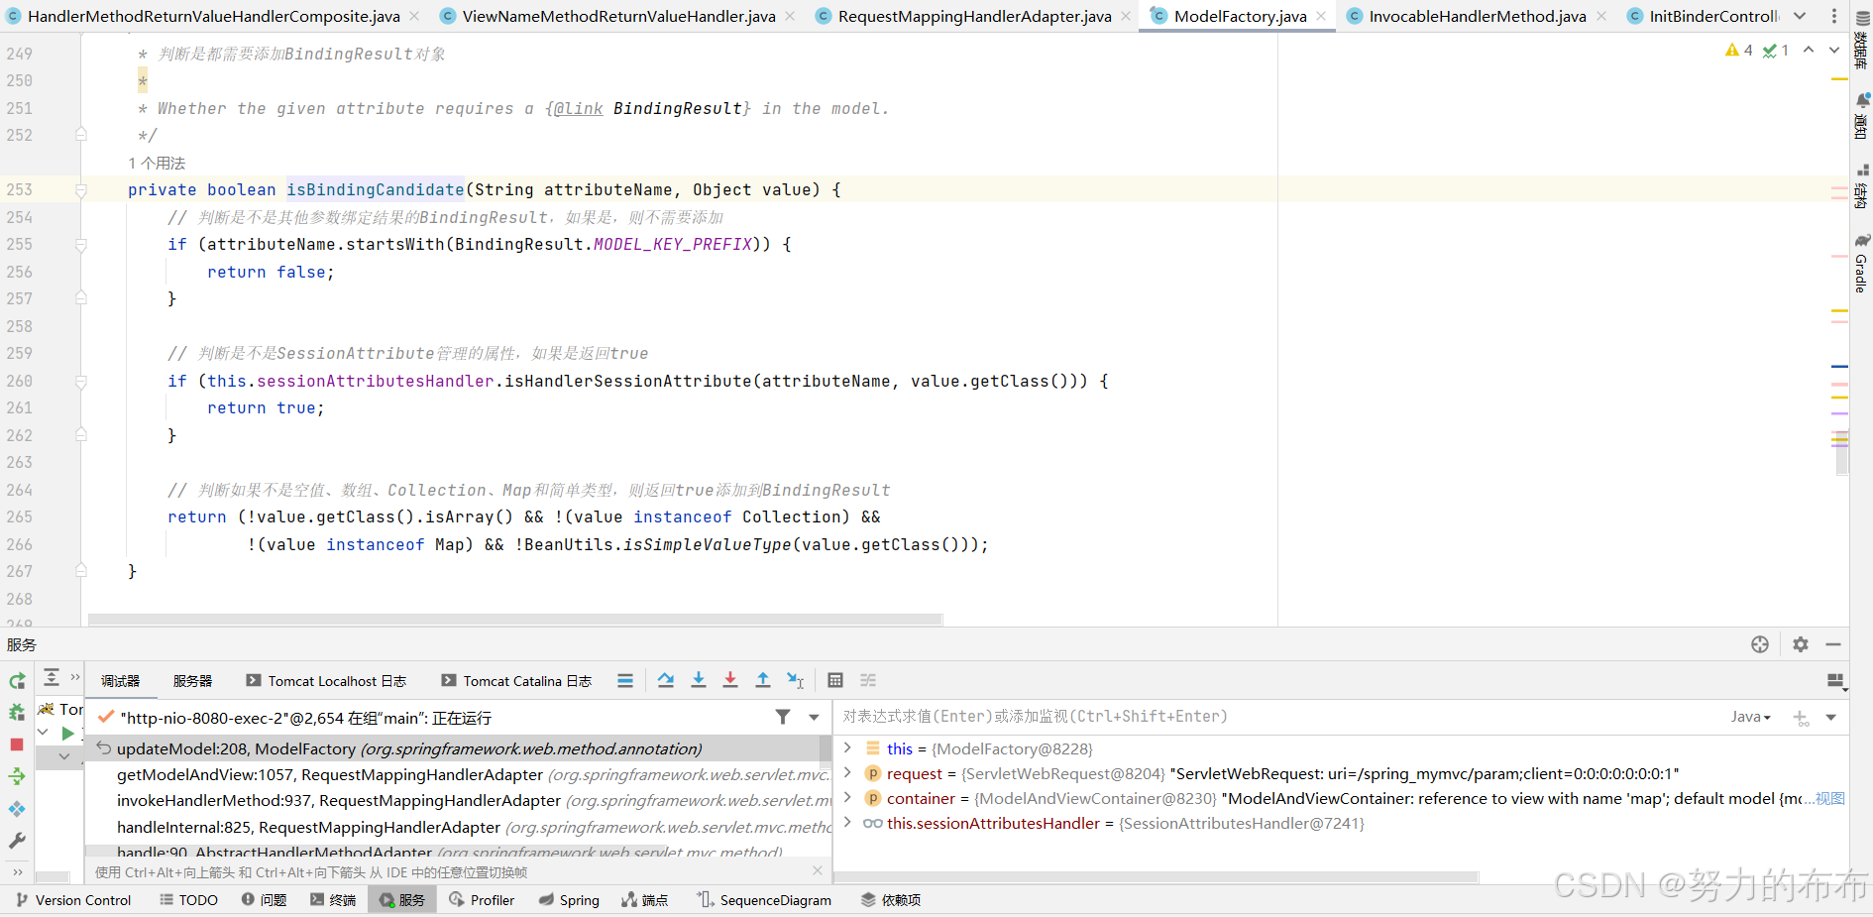Image resolution: width=1873 pixels, height=917 pixels.
Task: Open ViewNameMethodReturnValueHandler.java editor tab
Action: pos(618,16)
